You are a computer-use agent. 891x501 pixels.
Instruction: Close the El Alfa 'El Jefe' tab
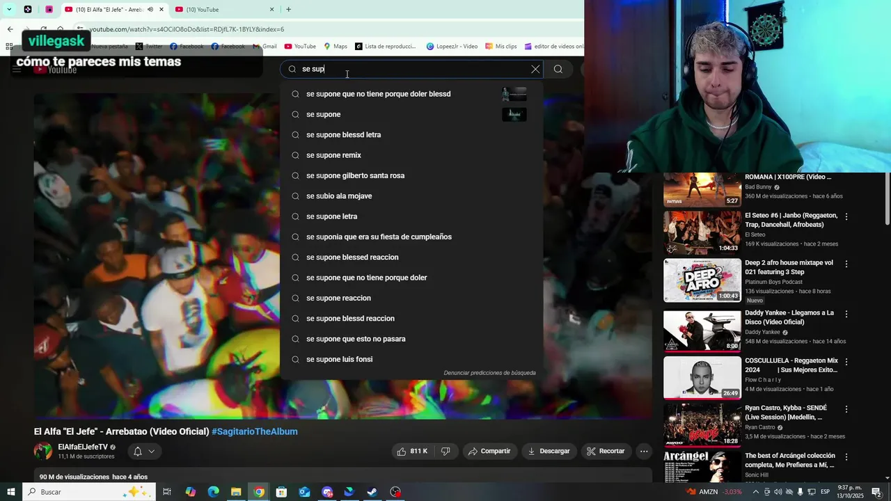click(x=161, y=10)
